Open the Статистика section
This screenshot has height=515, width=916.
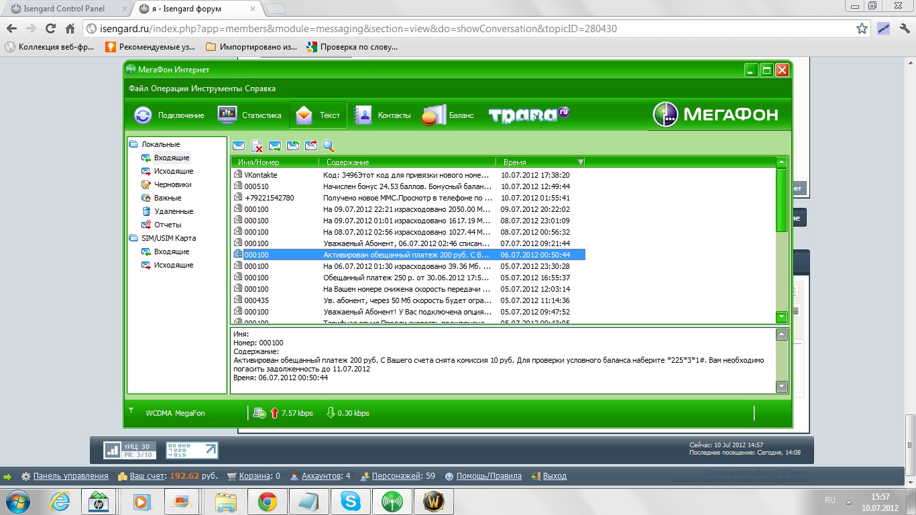pos(249,115)
